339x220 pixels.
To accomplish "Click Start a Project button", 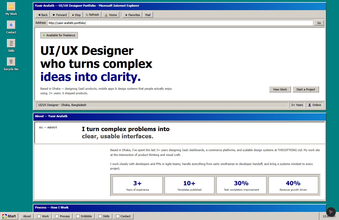I will click(306, 89).
